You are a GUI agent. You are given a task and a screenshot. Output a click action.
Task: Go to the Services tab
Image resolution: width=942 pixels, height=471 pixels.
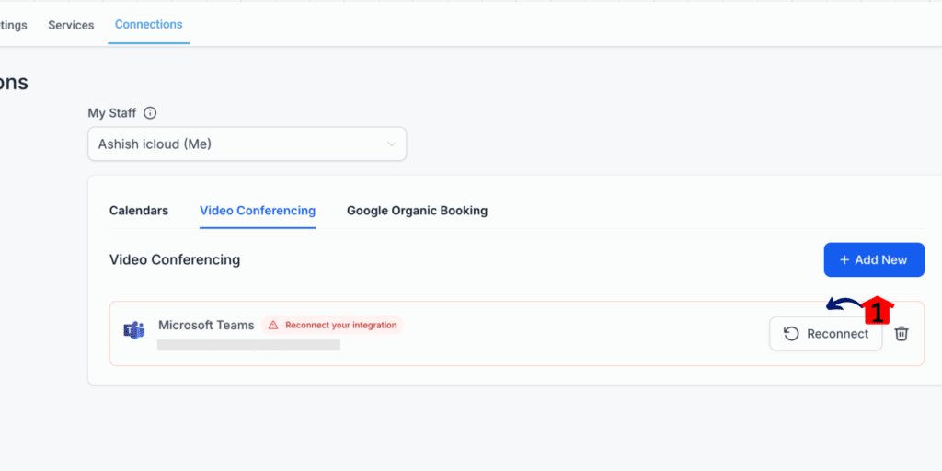71,25
